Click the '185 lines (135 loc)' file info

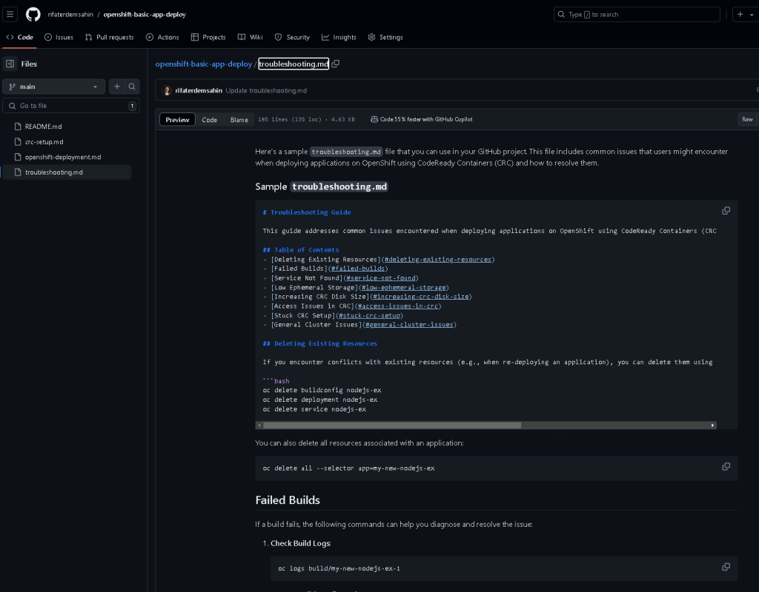point(290,119)
